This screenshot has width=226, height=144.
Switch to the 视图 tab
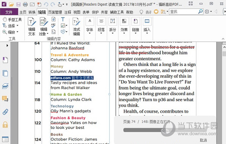point(77,12)
